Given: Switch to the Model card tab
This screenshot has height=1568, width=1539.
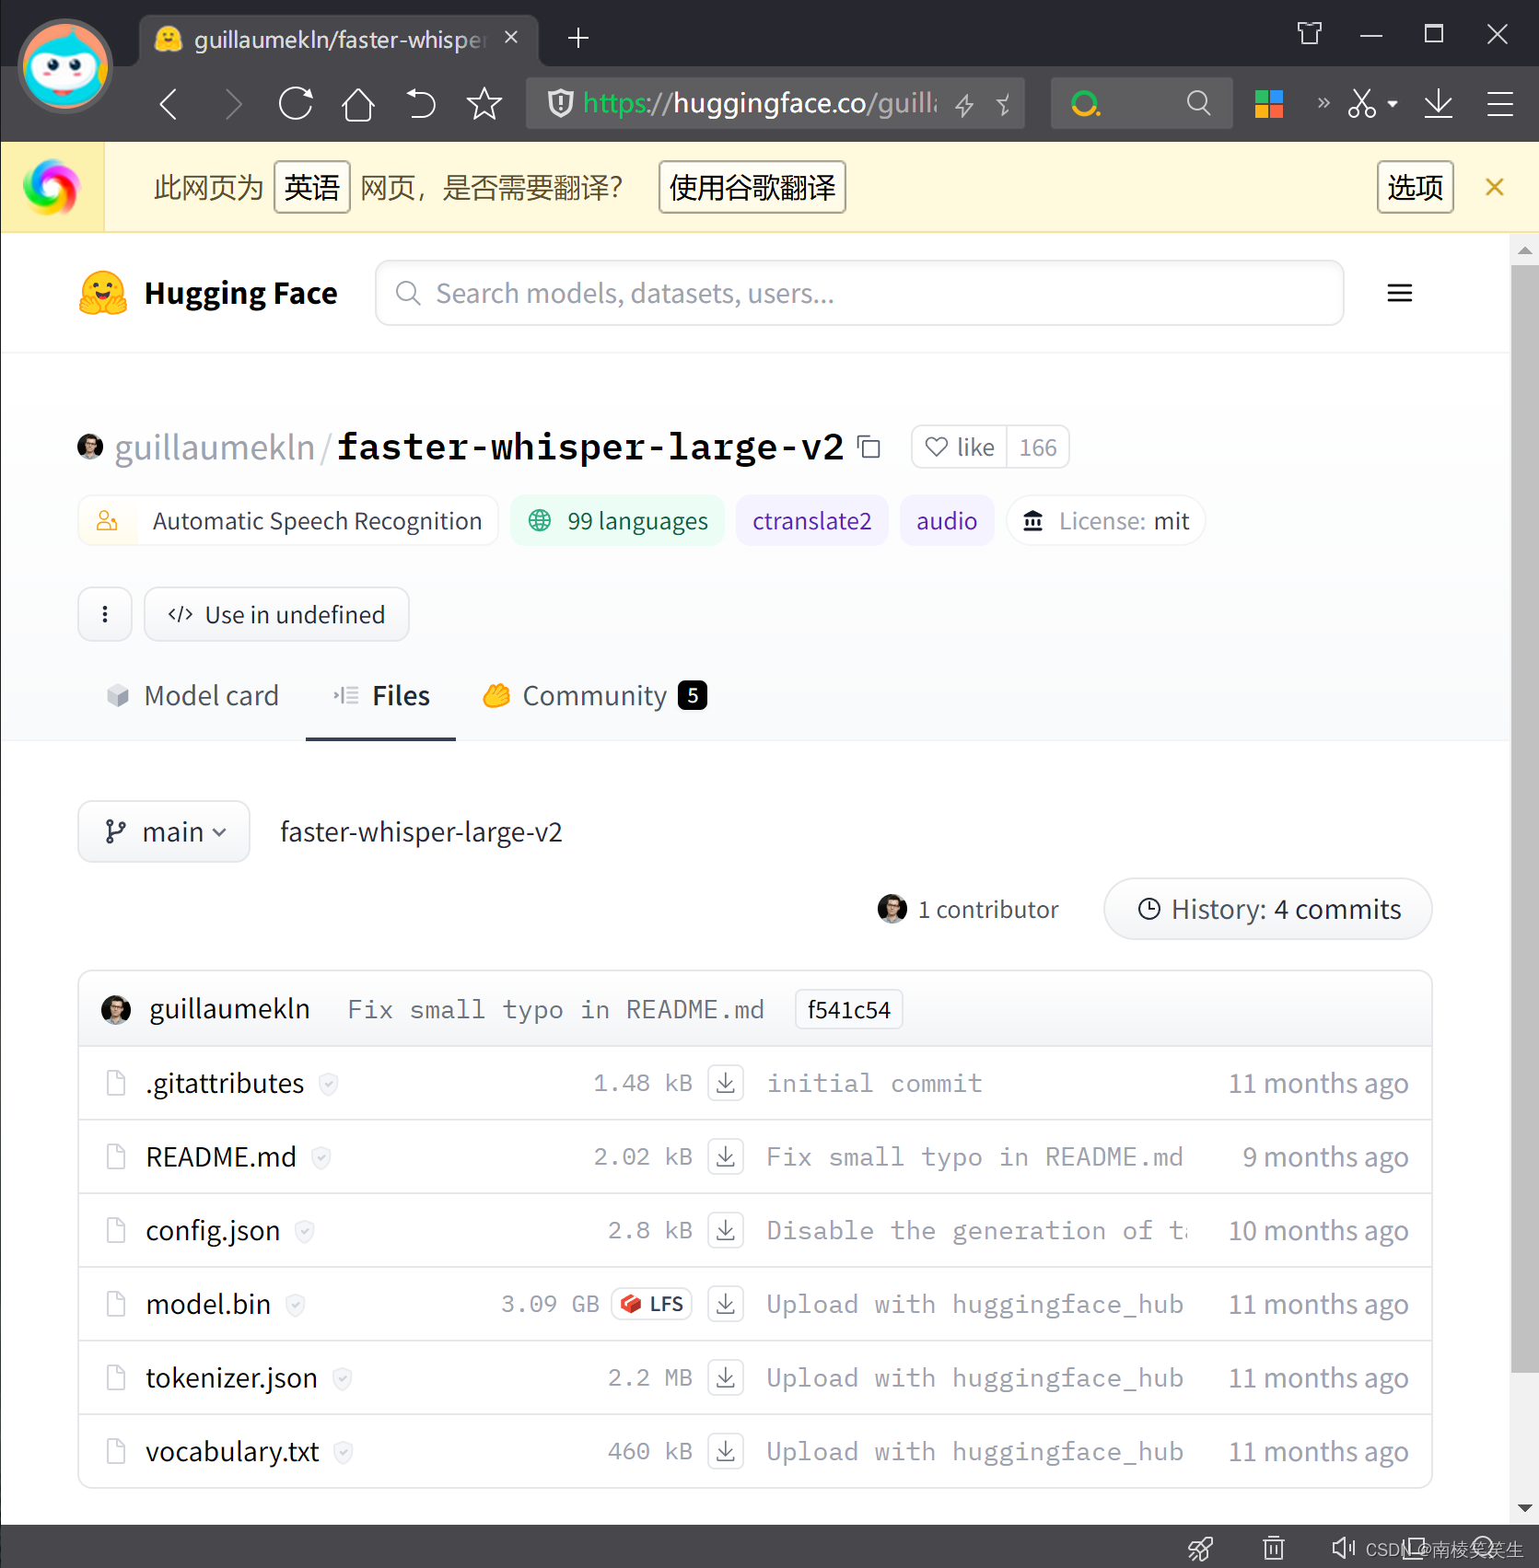Looking at the screenshot, I should tap(192, 695).
